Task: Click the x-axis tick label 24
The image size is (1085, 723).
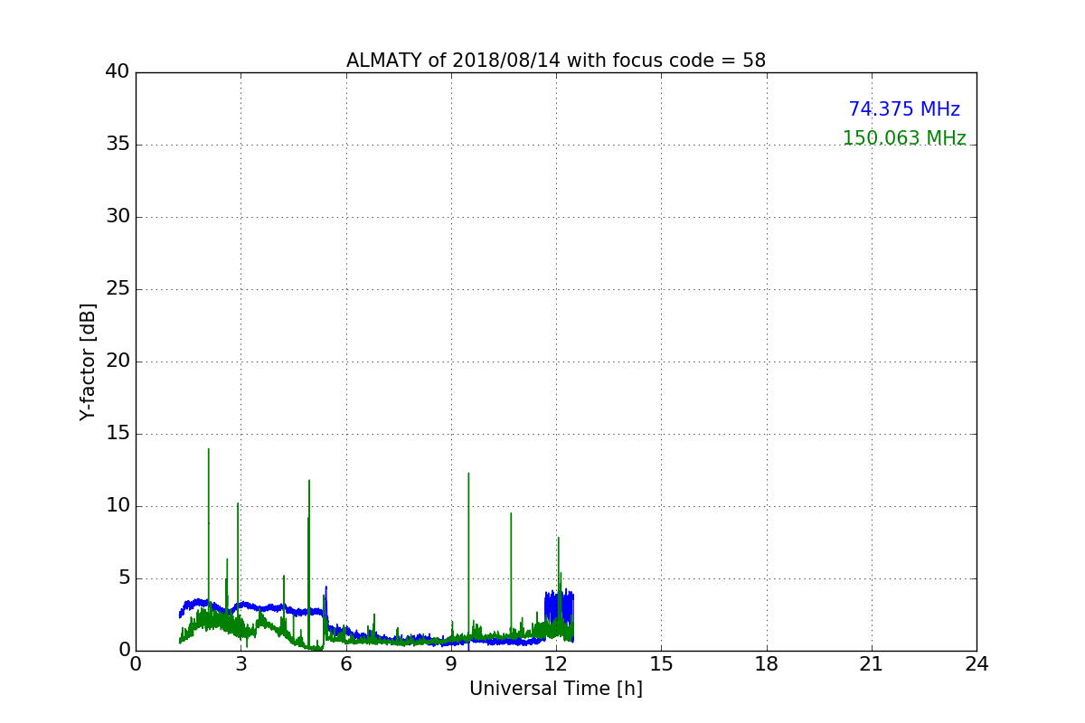Action: coord(976,664)
